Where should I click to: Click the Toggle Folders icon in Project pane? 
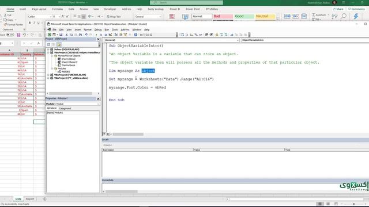click(x=59, y=44)
